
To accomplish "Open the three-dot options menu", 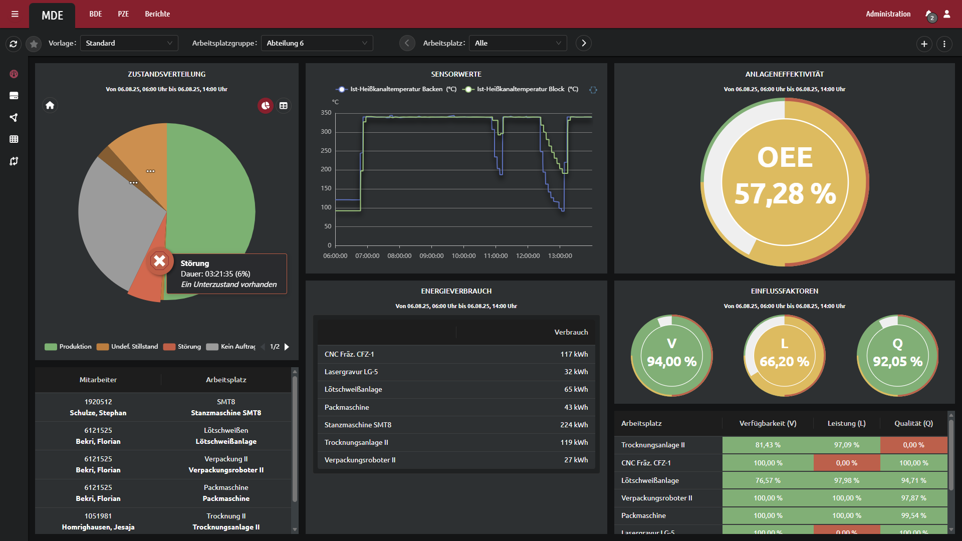I will coord(944,44).
